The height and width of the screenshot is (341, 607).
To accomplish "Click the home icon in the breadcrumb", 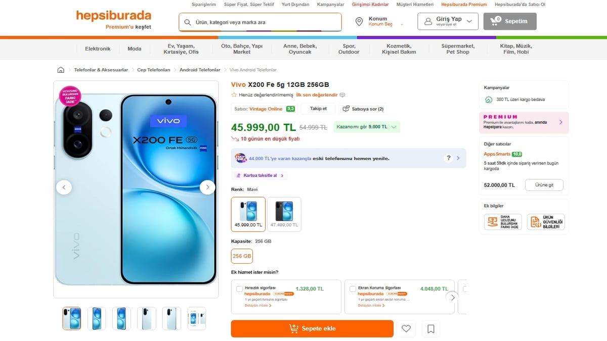I will tap(61, 69).
